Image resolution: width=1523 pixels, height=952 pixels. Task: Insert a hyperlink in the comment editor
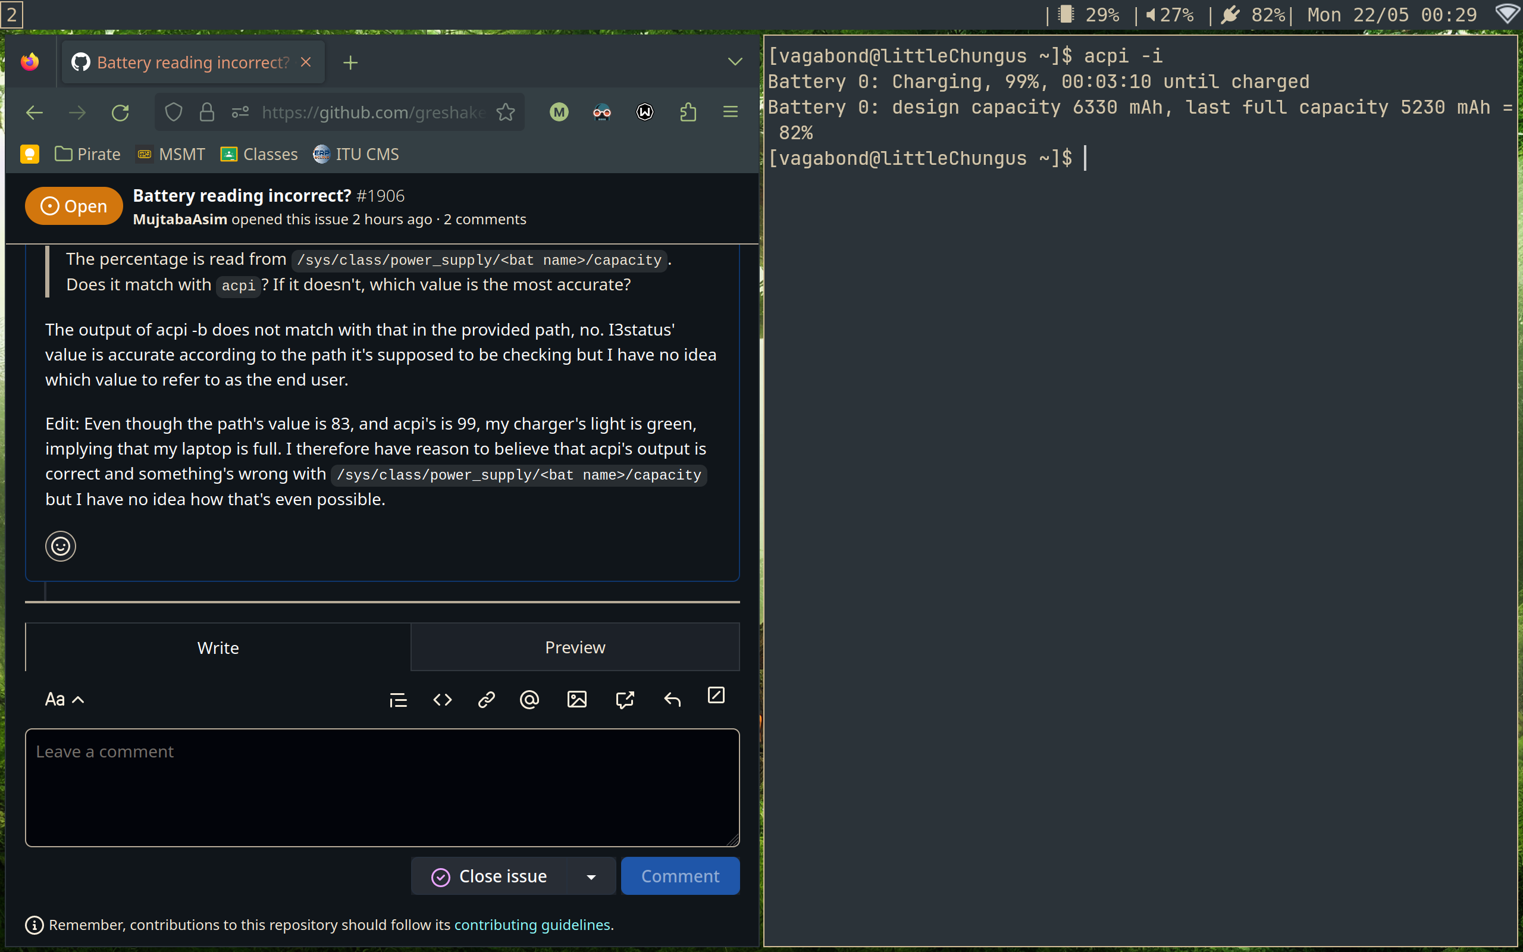pos(486,700)
